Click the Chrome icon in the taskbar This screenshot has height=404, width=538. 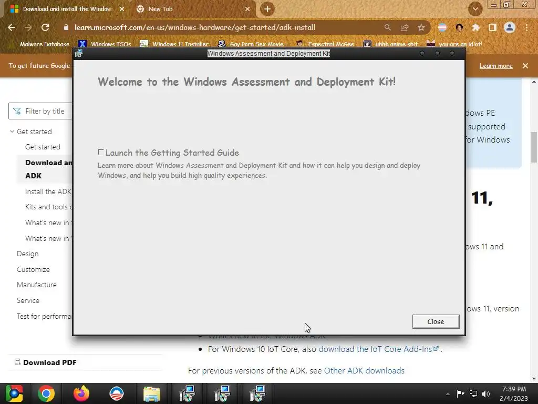click(46, 393)
